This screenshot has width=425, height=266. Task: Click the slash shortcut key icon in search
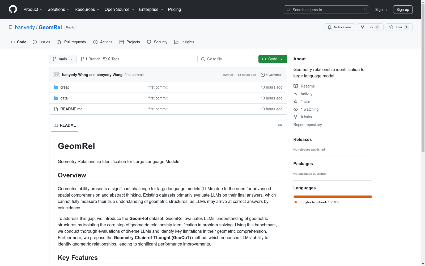point(364,10)
